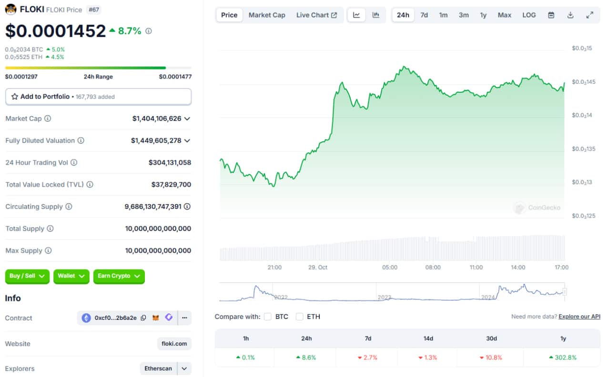Viewport: 610px width, 377px height.
Task: Tick the BTC compare checkbox
Action: [x=267, y=317]
